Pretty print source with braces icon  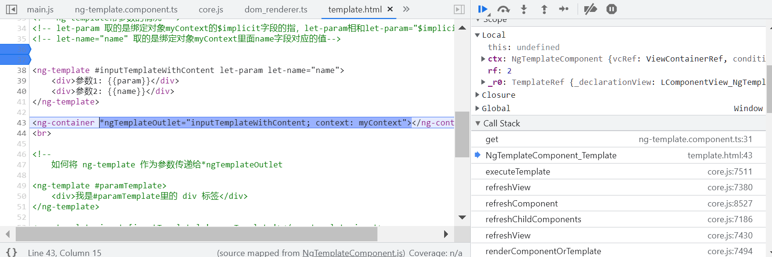pyautogui.click(x=12, y=252)
